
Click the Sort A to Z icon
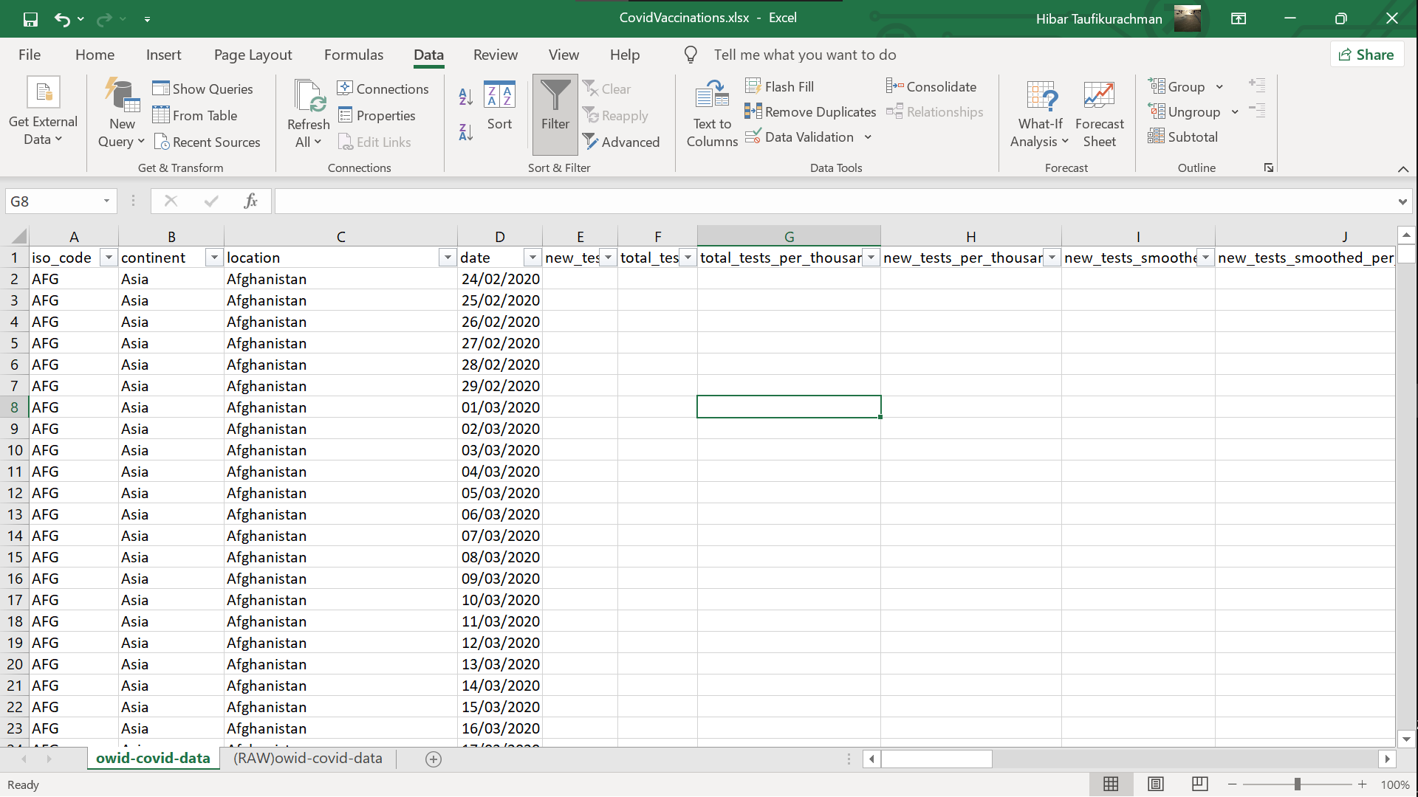click(x=465, y=96)
